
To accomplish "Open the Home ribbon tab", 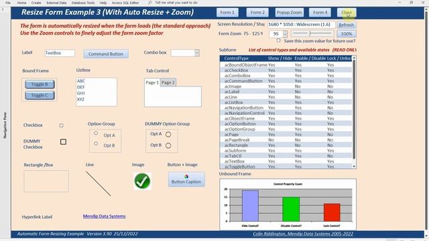I will (21, 3).
